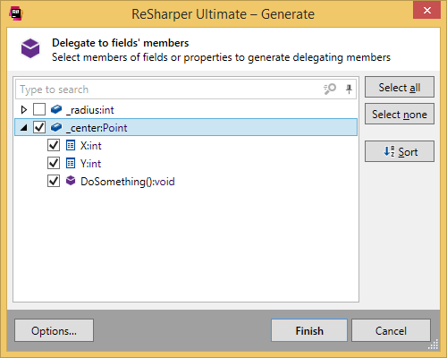
Task: Collapse the _center:Point tree node
Action: (x=24, y=128)
